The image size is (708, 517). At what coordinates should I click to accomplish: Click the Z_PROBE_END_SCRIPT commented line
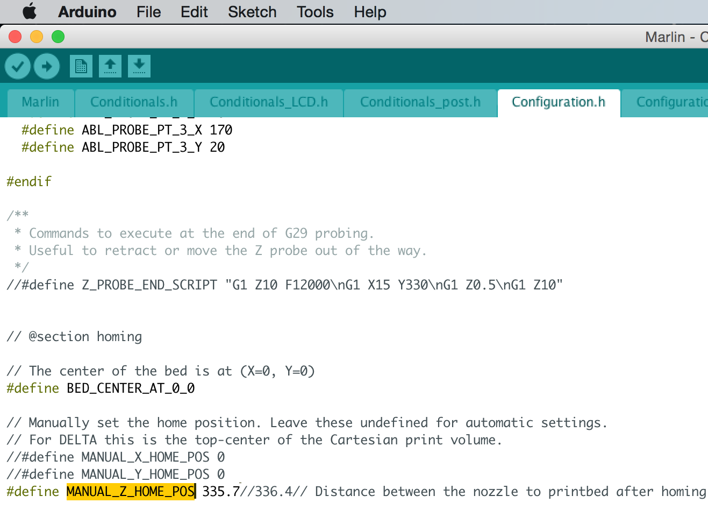point(284,285)
